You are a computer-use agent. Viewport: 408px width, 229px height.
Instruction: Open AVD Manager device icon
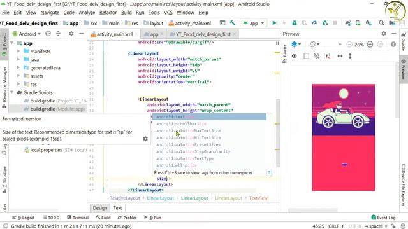pos(358,23)
